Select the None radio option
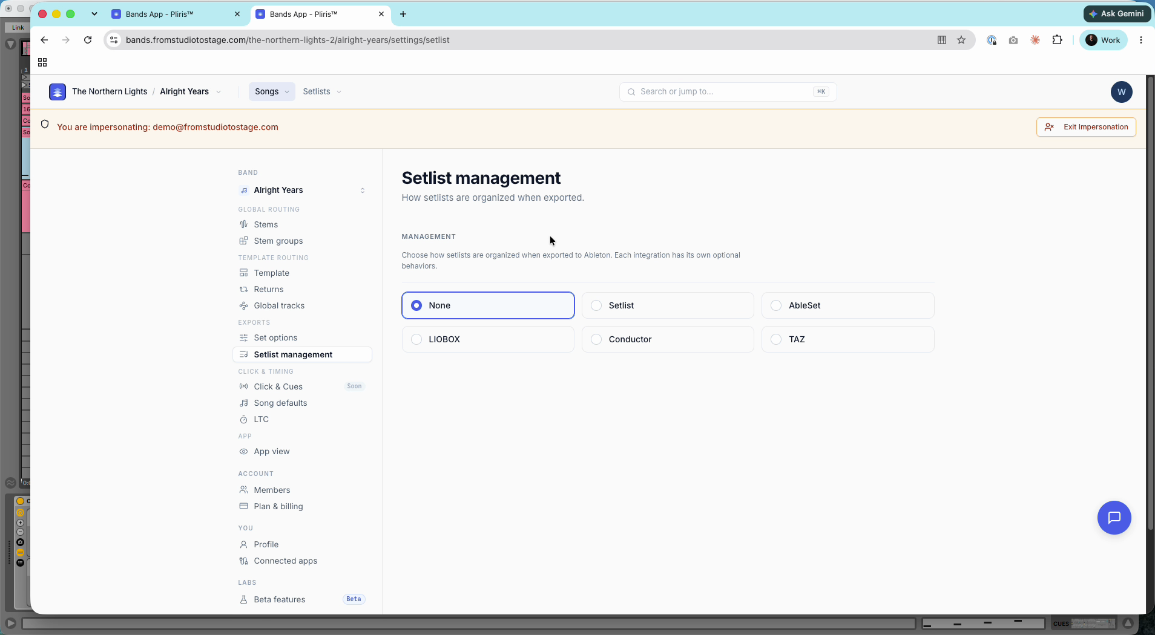This screenshot has width=1155, height=635. tap(488, 305)
